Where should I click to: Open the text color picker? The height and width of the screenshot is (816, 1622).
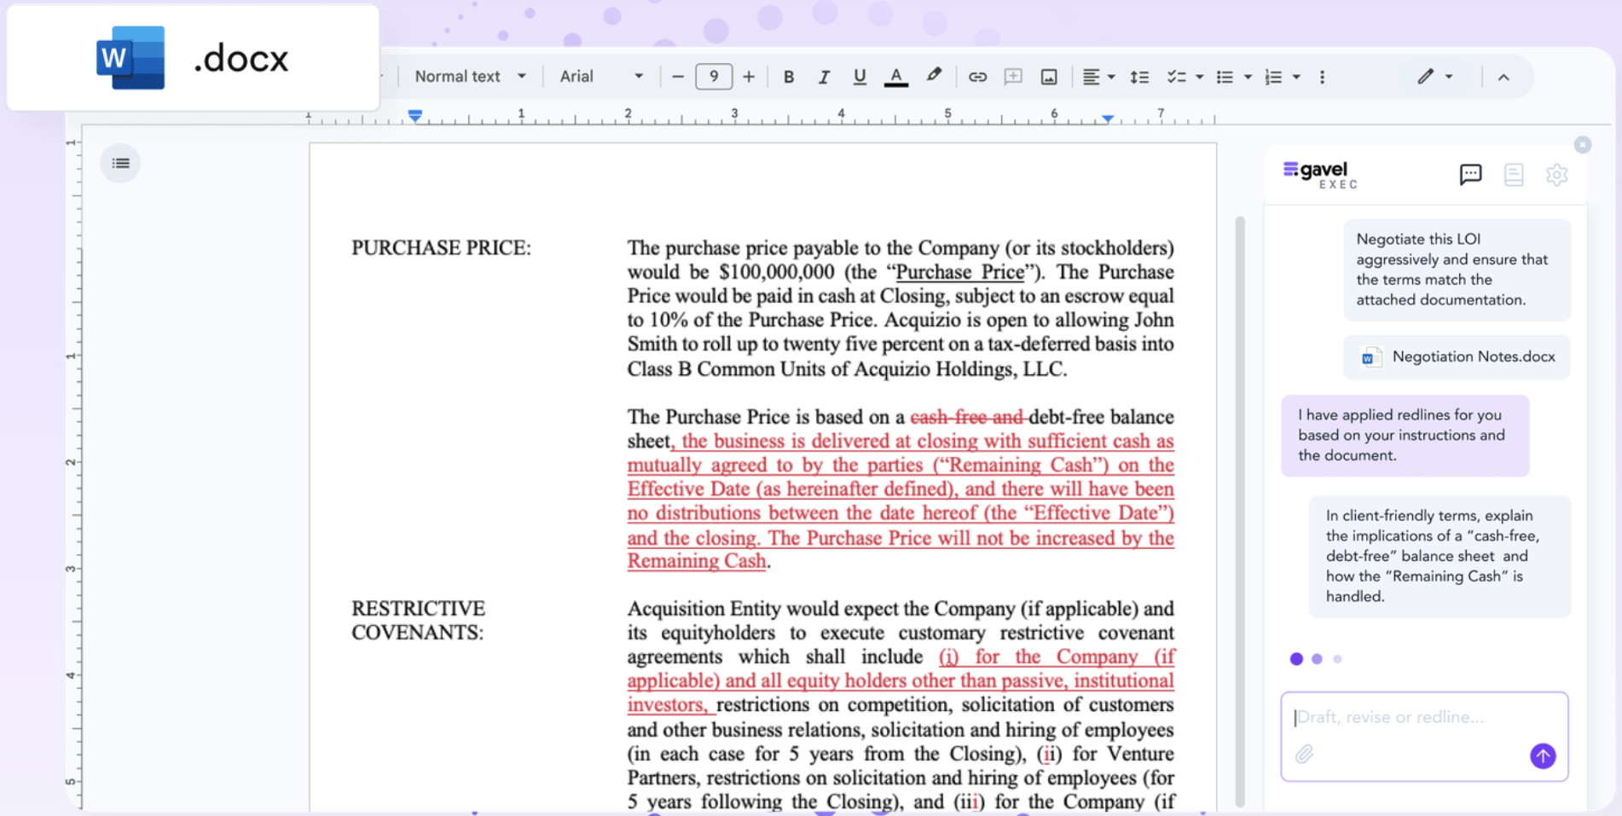895,77
